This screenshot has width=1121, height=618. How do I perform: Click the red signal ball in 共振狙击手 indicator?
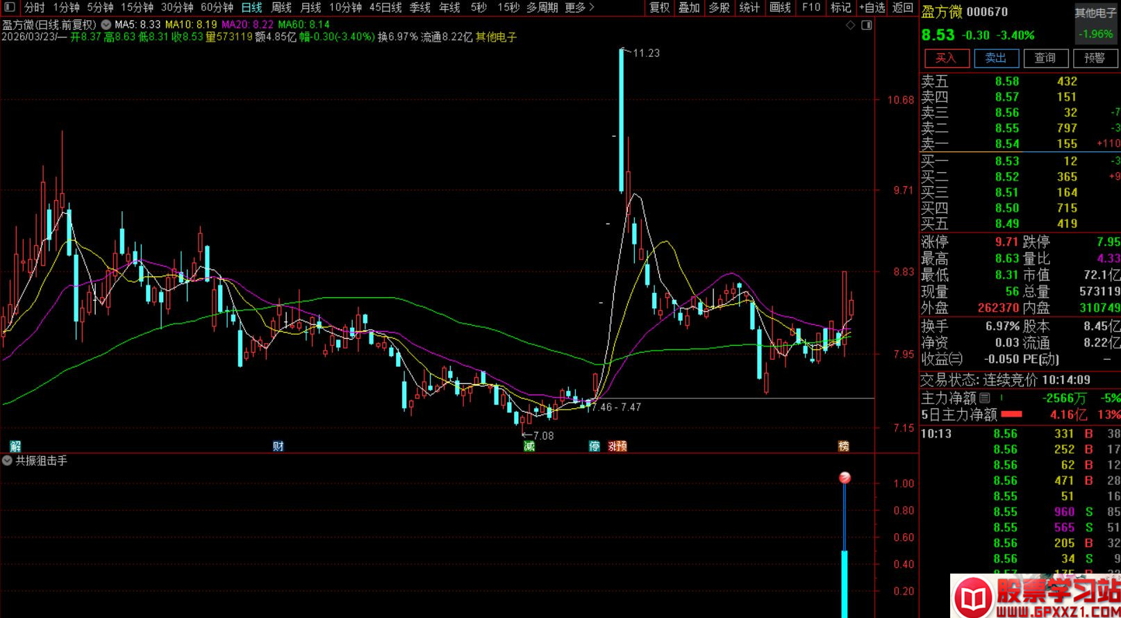(845, 478)
